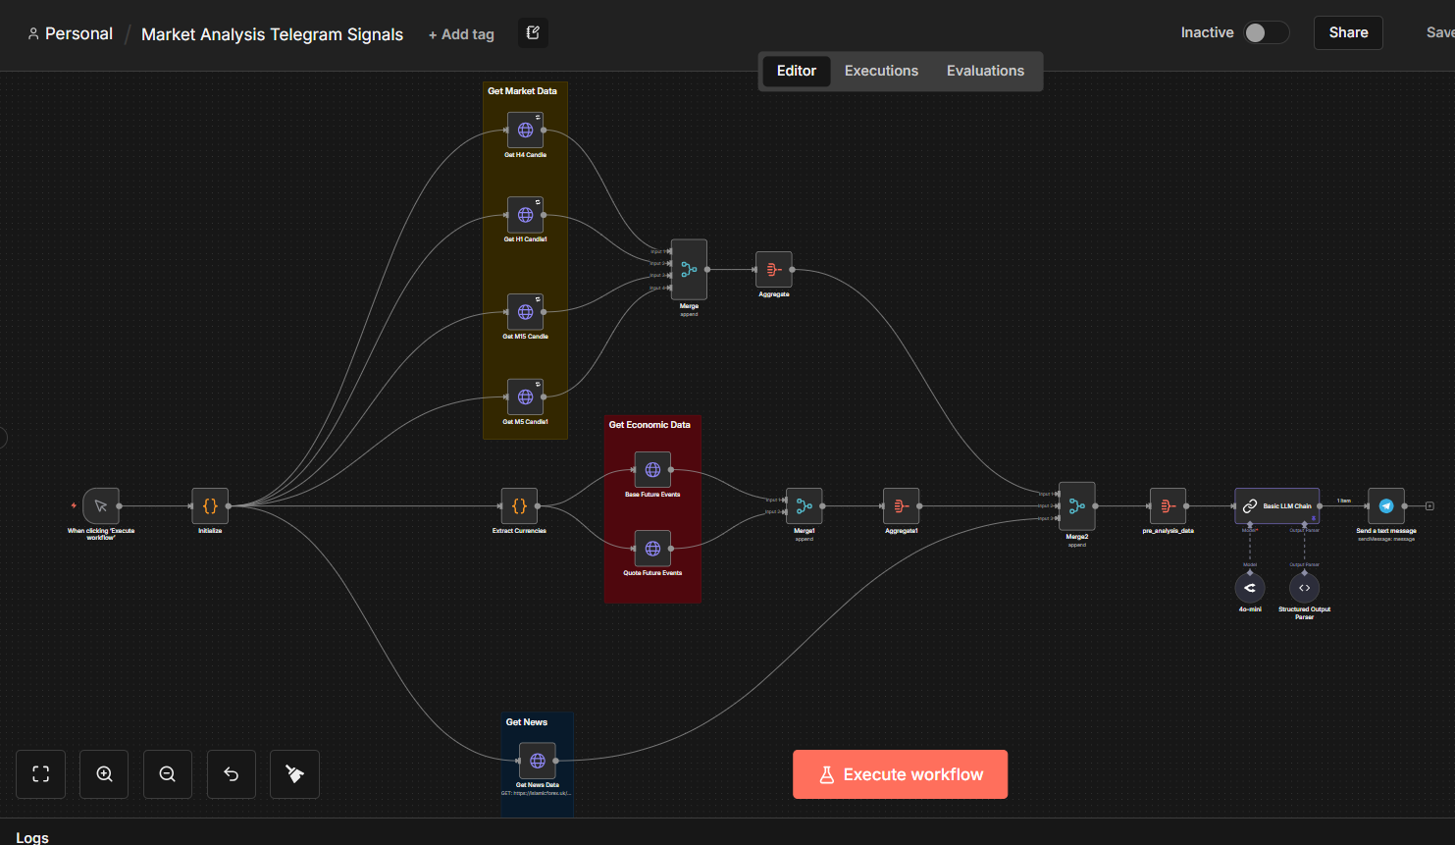Image resolution: width=1455 pixels, height=845 pixels.
Task: Activate the workflow via the Inactive switch
Action: pyautogui.click(x=1266, y=31)
